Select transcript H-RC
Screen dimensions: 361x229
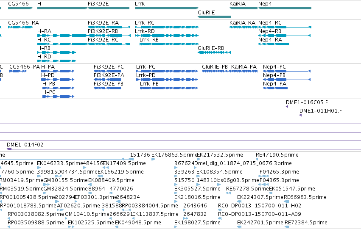(62, 44)
